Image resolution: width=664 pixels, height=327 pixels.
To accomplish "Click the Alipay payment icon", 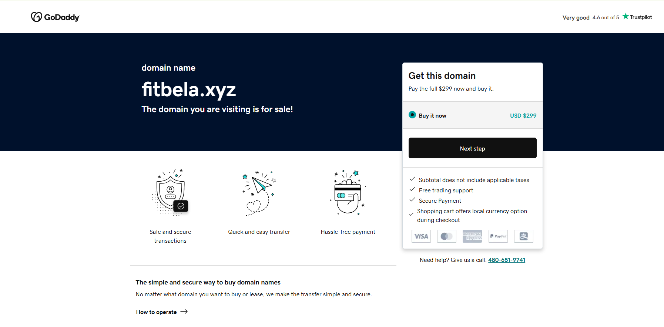I will coord(523,236).
